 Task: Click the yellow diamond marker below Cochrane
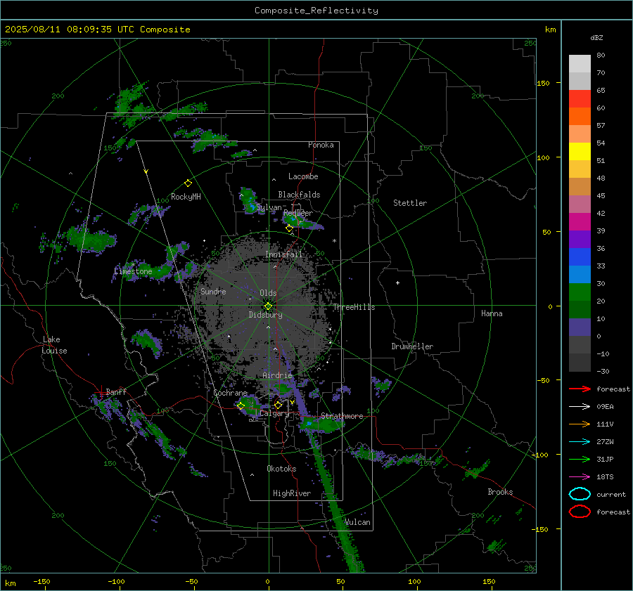[241, 405]
